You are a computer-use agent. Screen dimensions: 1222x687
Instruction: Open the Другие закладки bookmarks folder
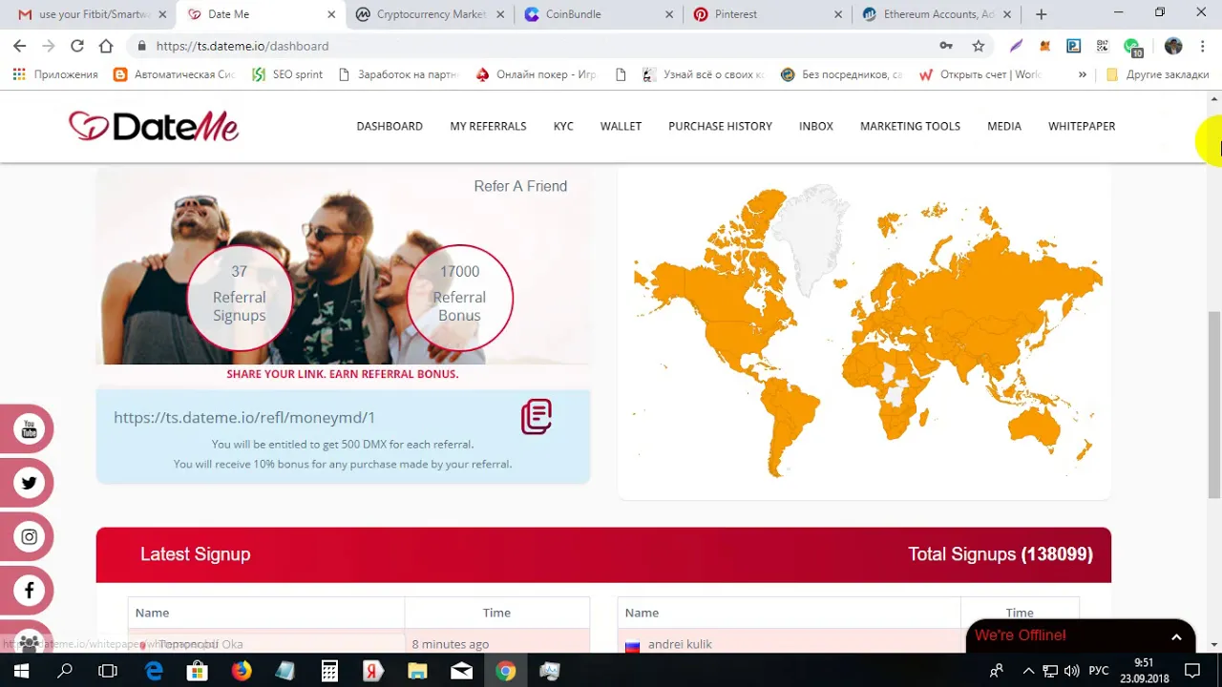click(1158, 74)
